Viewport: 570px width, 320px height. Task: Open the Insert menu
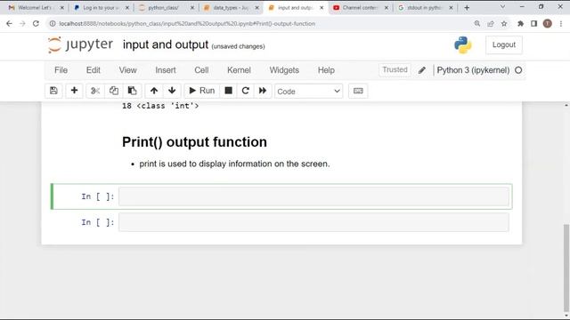166,70
